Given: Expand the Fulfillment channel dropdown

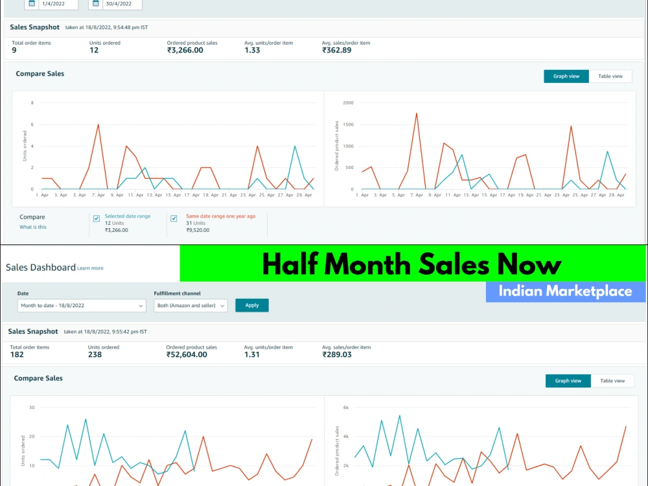Looking at the screenshot, I should (191, 305).
